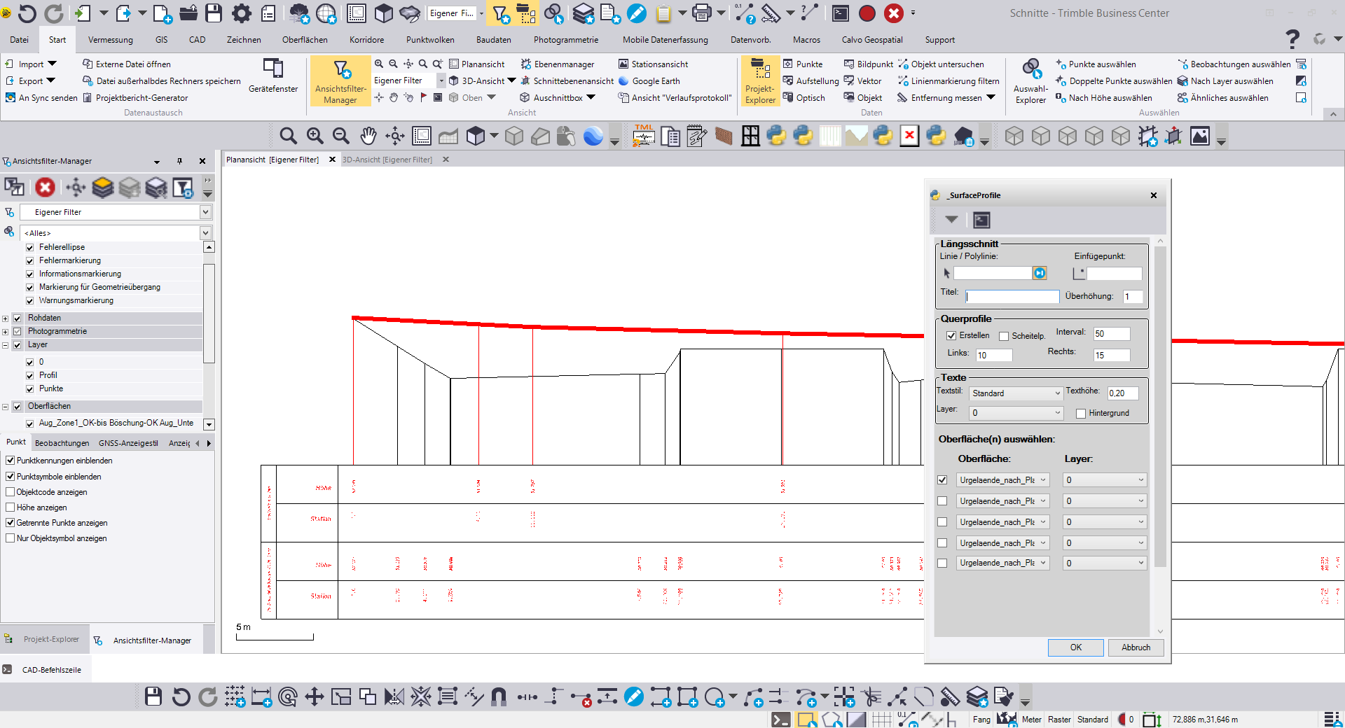Click the Gerätefenster ribbon icon
1345x728 pixels.
click(x=273, y=76)
